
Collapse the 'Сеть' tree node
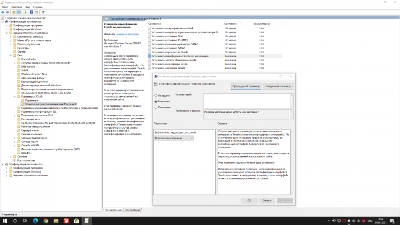point(10,55)
